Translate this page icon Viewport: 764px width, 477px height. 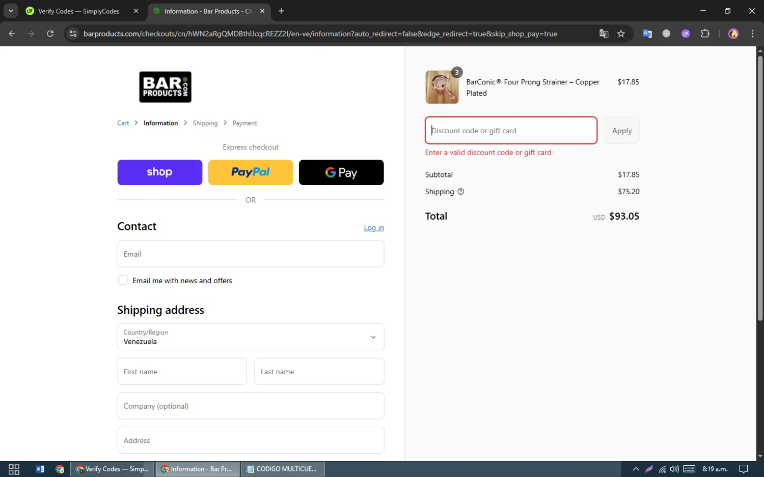click(604, 34)
